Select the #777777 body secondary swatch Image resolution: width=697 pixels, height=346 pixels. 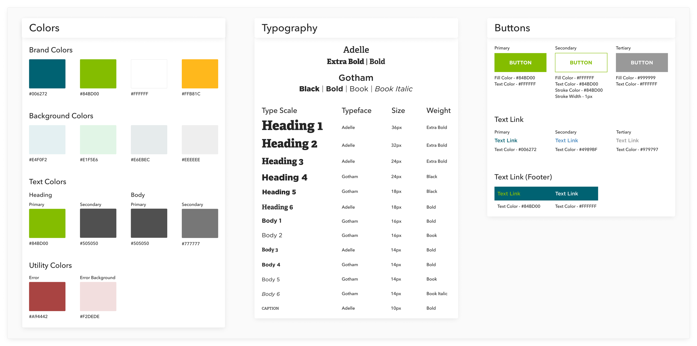point(200,223)
